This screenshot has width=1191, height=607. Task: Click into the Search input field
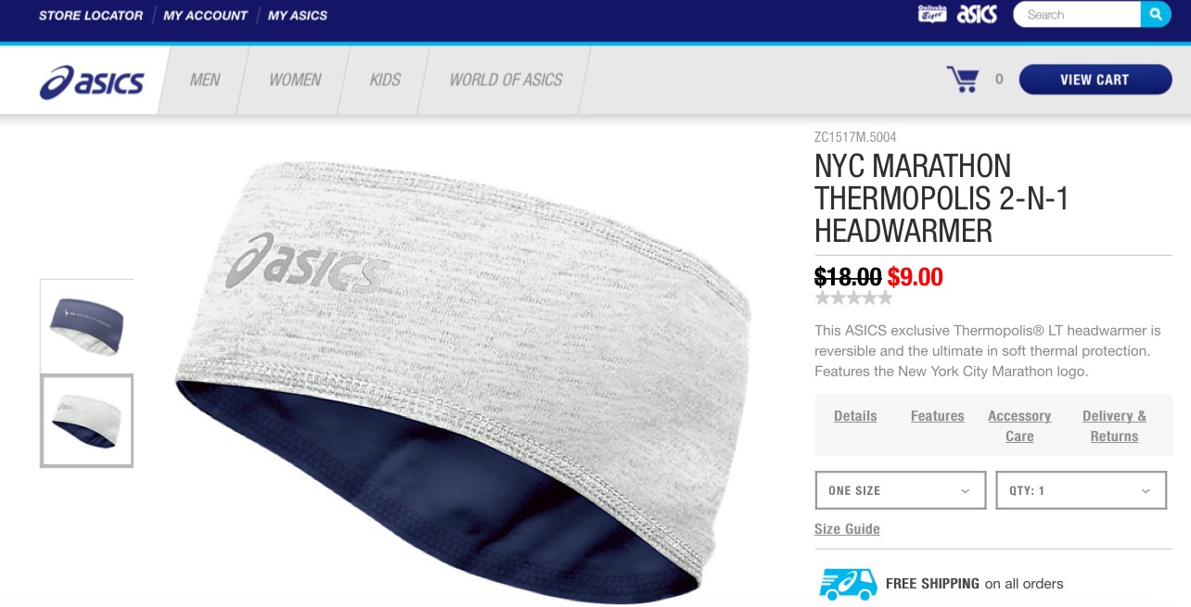click(1077, 15)
